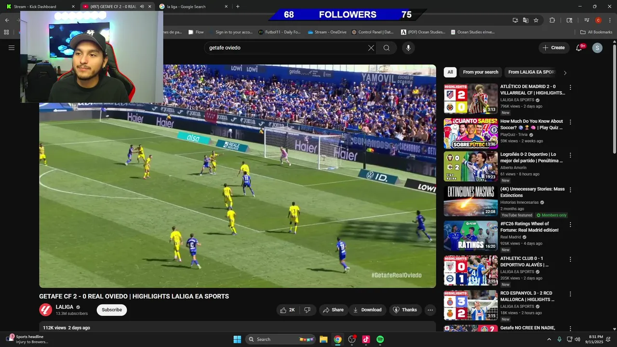
Task: Select the All filter chip
Action: (450, 72)
